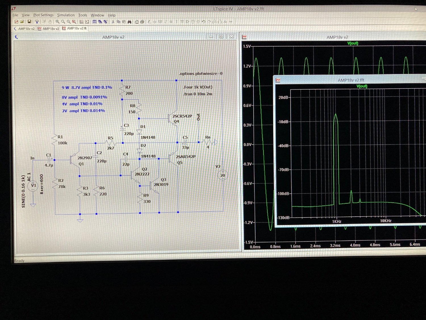Viewport: 426px width, 320px height.
Task: Print using the printer toolbar icon
Action: 142,22
